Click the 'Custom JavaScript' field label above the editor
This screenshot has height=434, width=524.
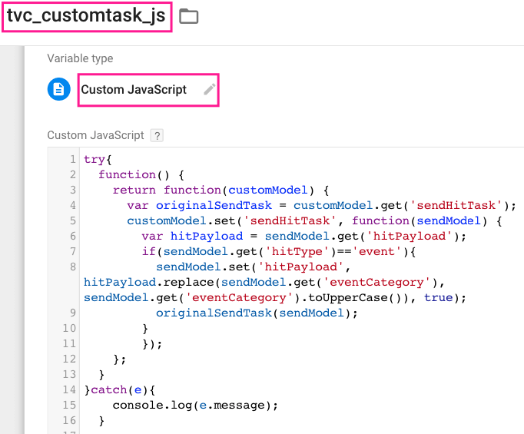click(x=95, y=135)
